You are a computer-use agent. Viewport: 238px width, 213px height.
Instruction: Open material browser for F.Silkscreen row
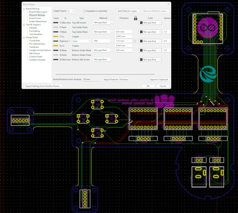point(112,23)
